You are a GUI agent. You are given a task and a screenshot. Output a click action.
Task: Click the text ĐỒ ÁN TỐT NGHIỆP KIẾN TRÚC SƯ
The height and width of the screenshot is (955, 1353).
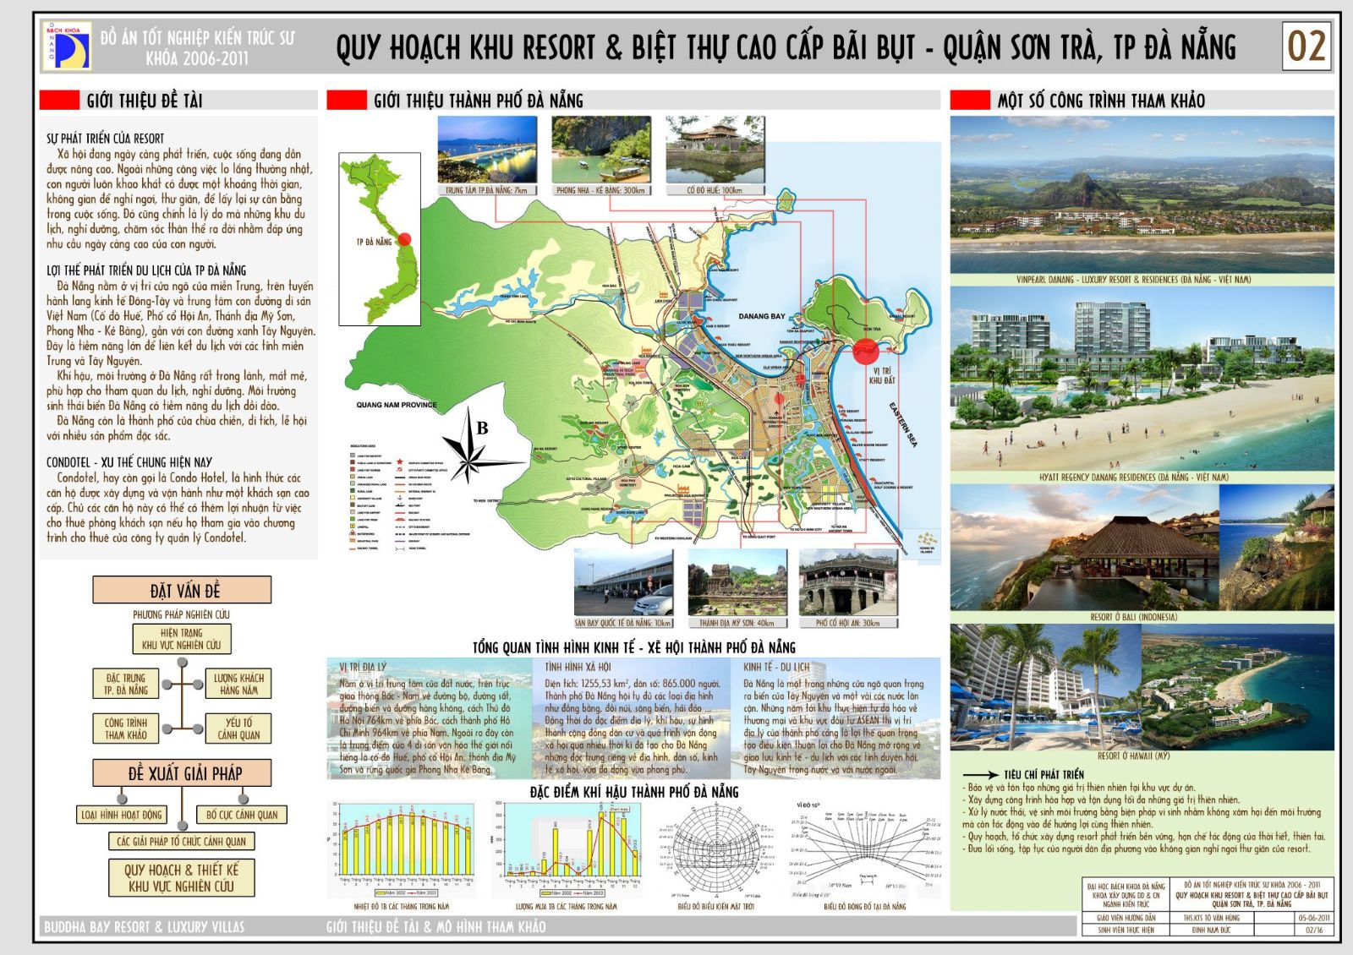point(198,38)
